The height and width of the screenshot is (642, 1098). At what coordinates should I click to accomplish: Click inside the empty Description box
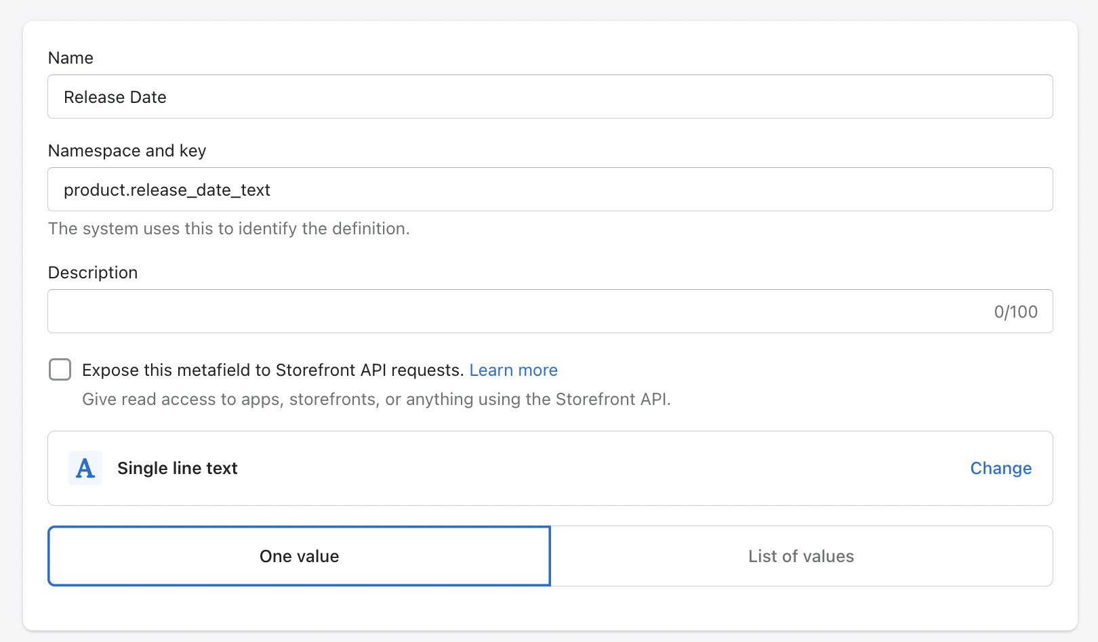coord(515,312)
